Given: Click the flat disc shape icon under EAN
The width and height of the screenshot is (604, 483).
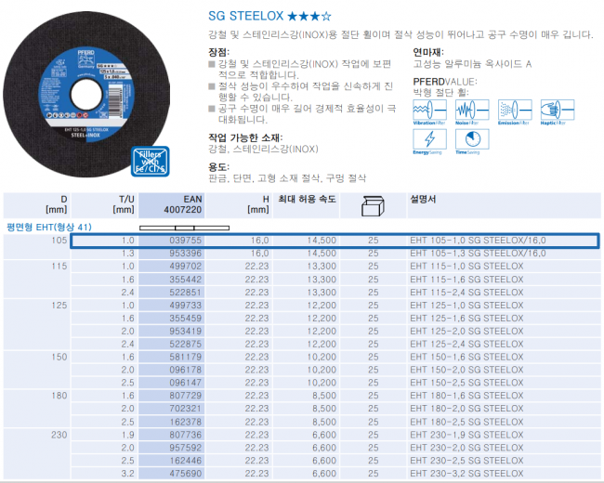Looking at the screenshot, I should (183, 227).
